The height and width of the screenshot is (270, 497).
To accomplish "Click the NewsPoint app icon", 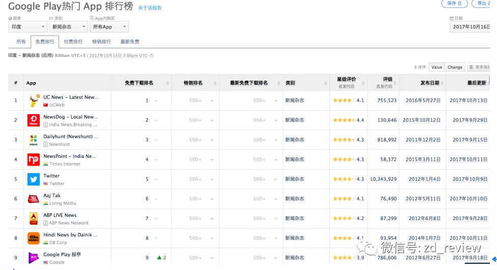I will pyautogui.click(x=34, y=159).
